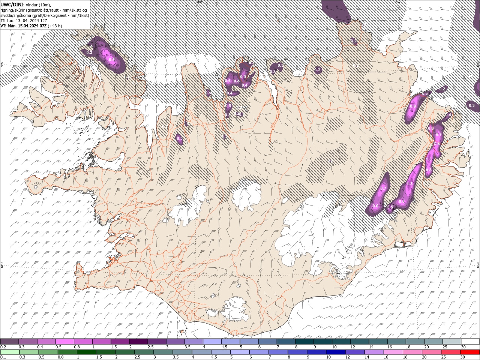
Task: Pick the dark purple 2–2.5 swatch in top legend row
Action: [x=138, y=342]
